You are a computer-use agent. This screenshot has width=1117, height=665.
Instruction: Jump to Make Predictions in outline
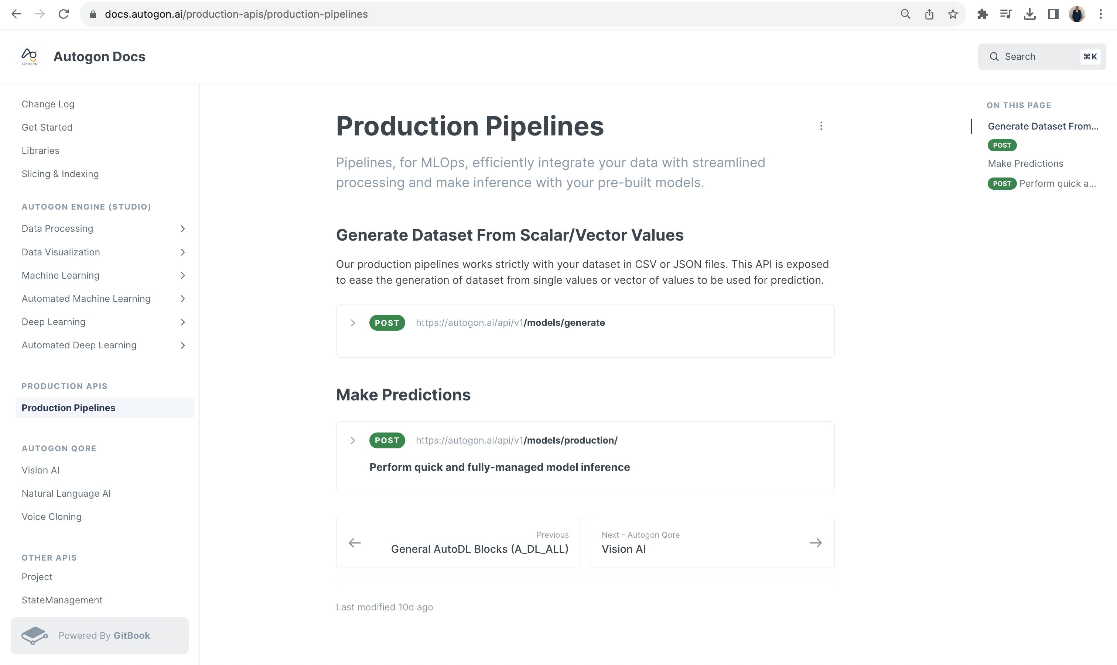click(x=1025, y=163)
